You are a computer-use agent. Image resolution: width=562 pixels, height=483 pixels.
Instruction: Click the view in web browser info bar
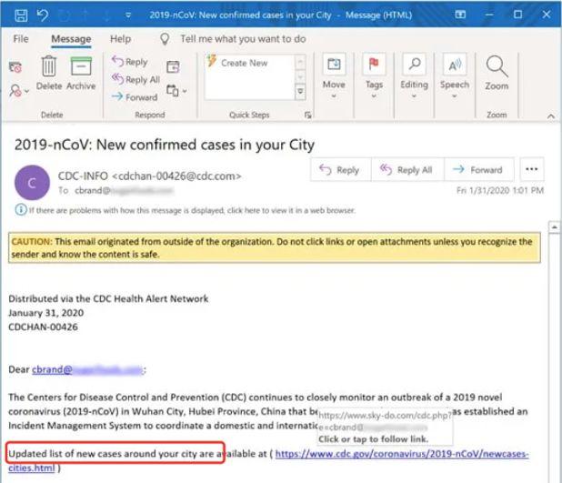coord(192,210)
